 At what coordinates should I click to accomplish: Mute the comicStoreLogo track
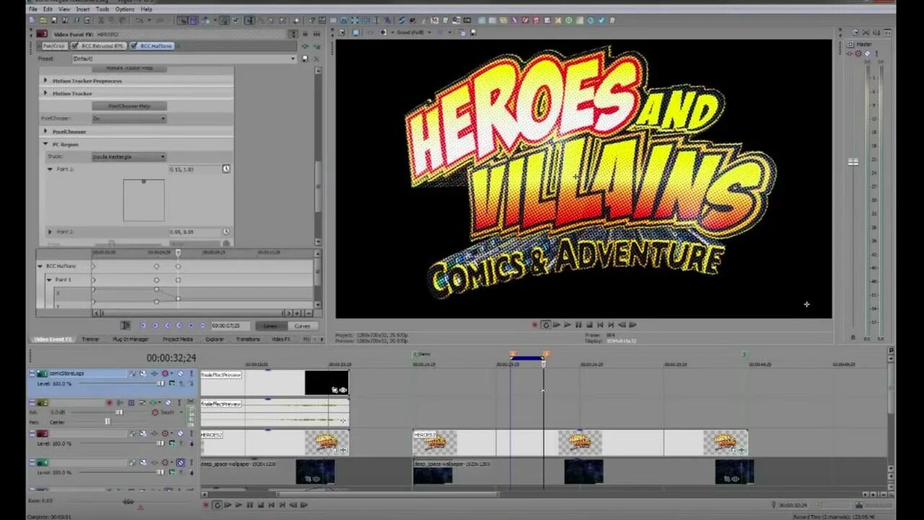point(180,374)
